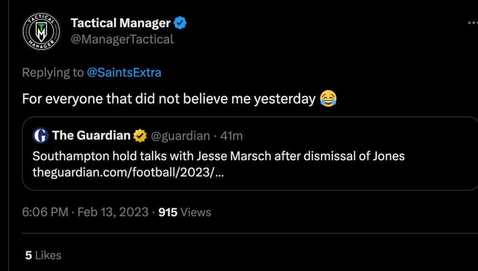This screenshot has width=478, height=271.
Task: Click The Guardian display name in quote
Action: 91,136
